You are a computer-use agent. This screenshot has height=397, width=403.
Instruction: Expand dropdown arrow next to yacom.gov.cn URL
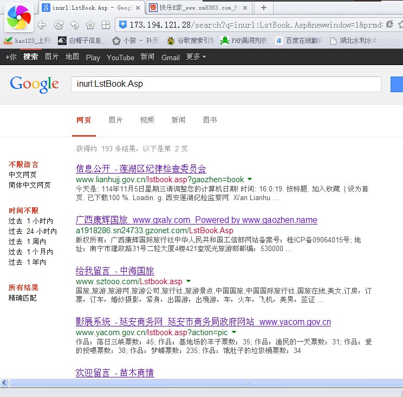coord(233,332)
